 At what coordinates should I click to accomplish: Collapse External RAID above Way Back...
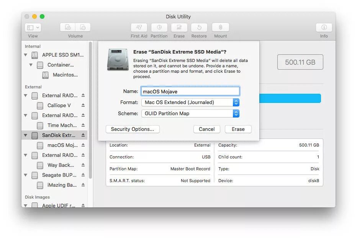point(26,155)
